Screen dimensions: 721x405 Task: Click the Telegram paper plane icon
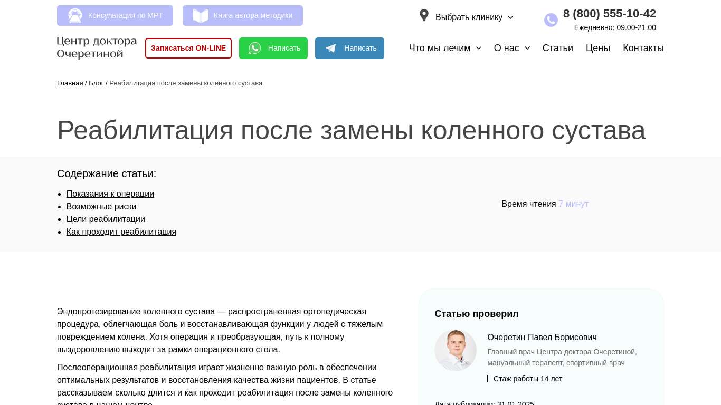coord(331,49)
